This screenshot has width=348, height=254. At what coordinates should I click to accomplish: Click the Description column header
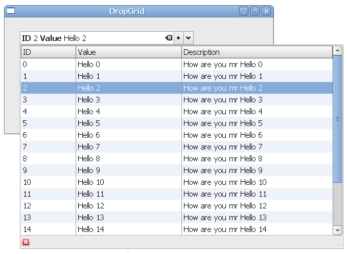(257, 52)
